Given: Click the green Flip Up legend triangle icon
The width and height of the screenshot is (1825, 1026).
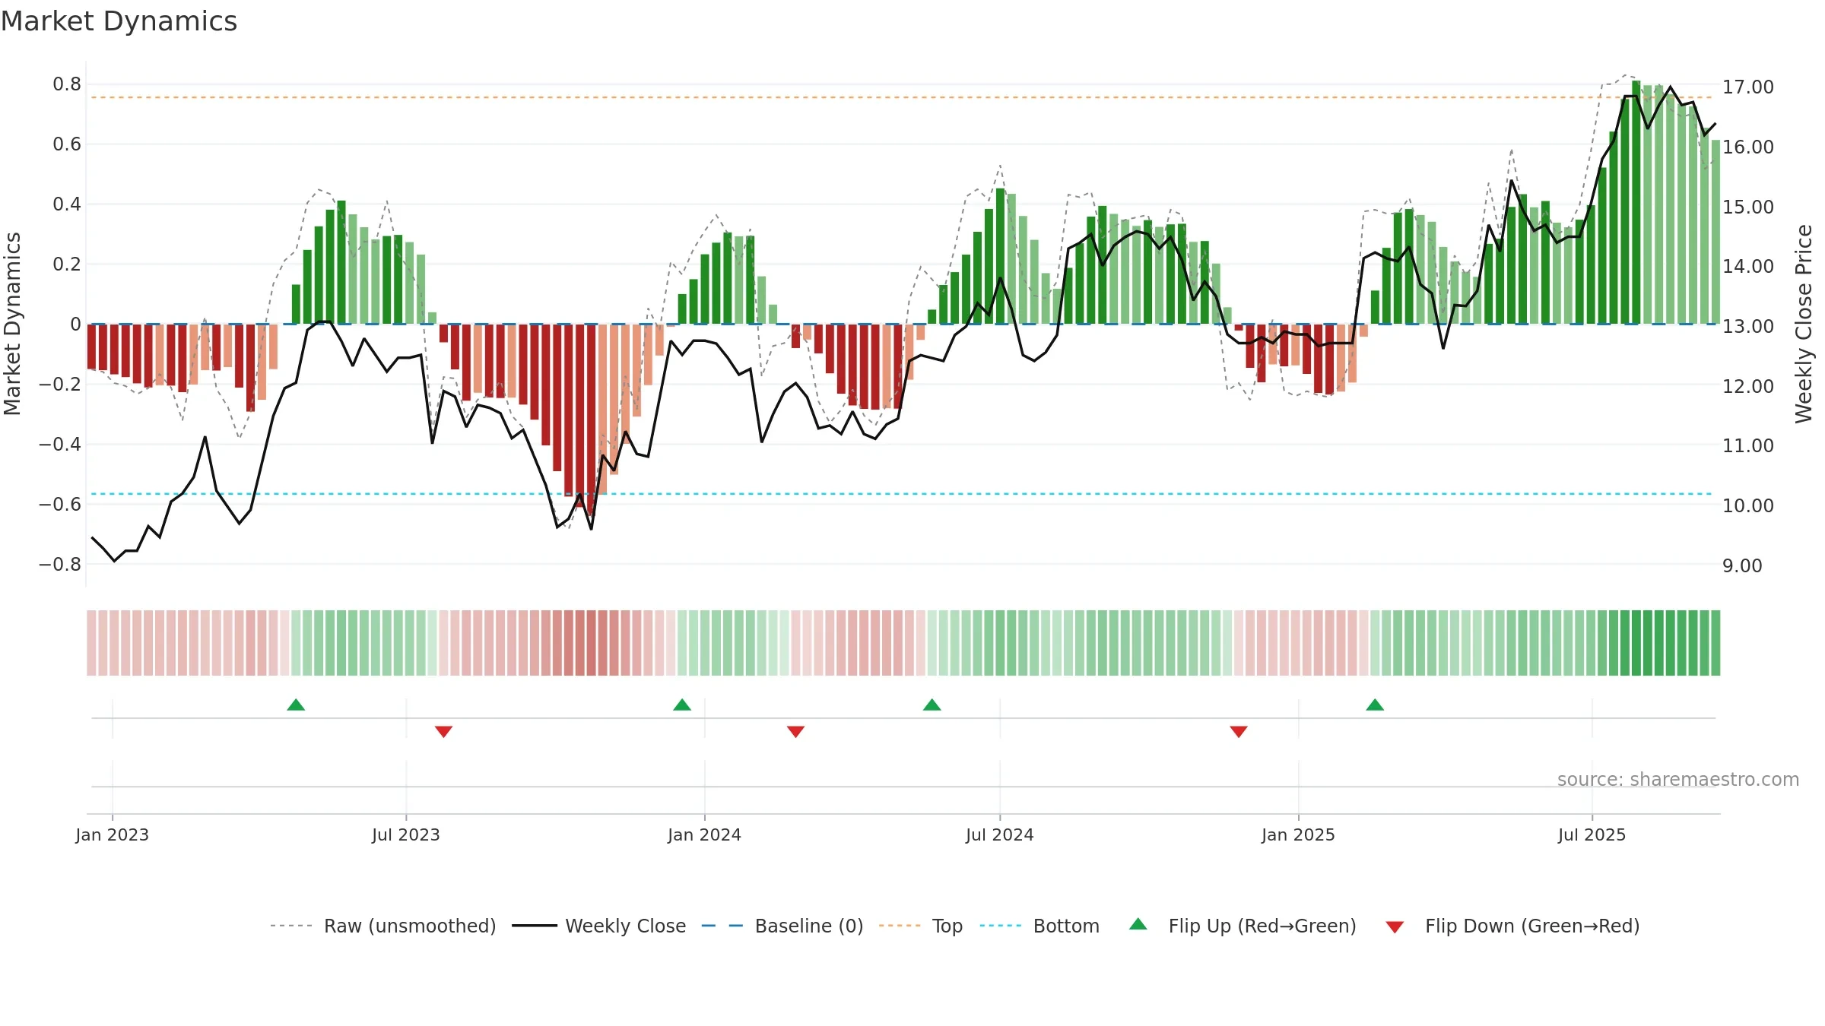Looking at the screenshot, I should (x=1138, y=924).
